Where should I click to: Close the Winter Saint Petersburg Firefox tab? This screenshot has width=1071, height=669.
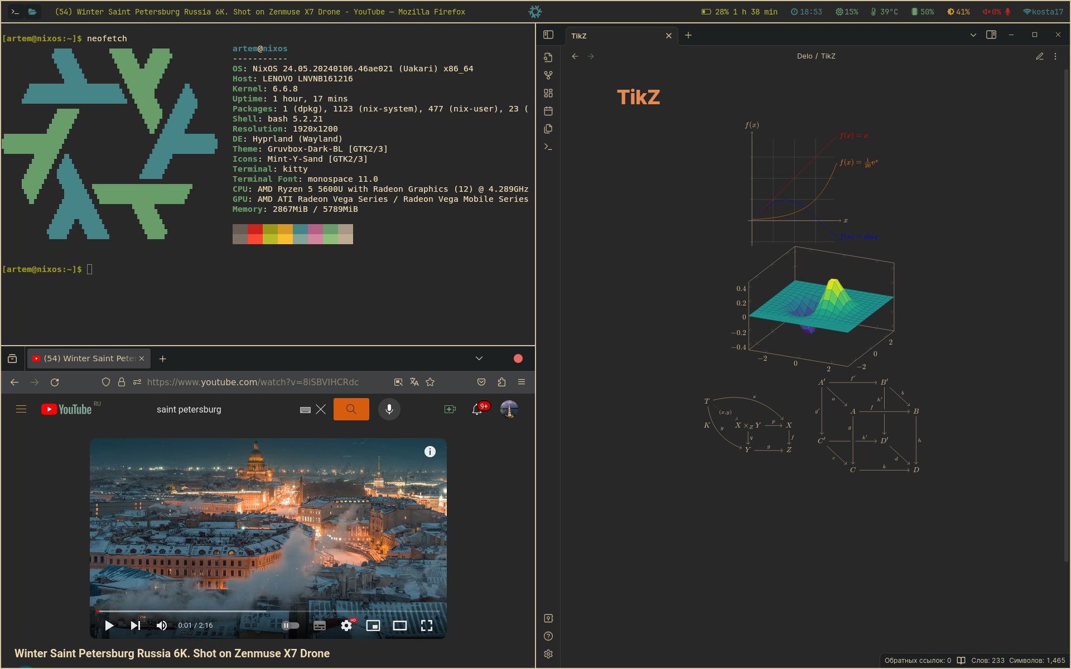142,358
